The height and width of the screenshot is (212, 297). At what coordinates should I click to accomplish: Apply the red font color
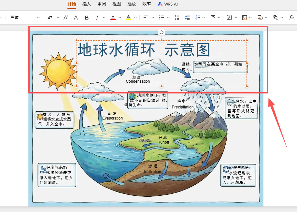[x=113, y=18]
